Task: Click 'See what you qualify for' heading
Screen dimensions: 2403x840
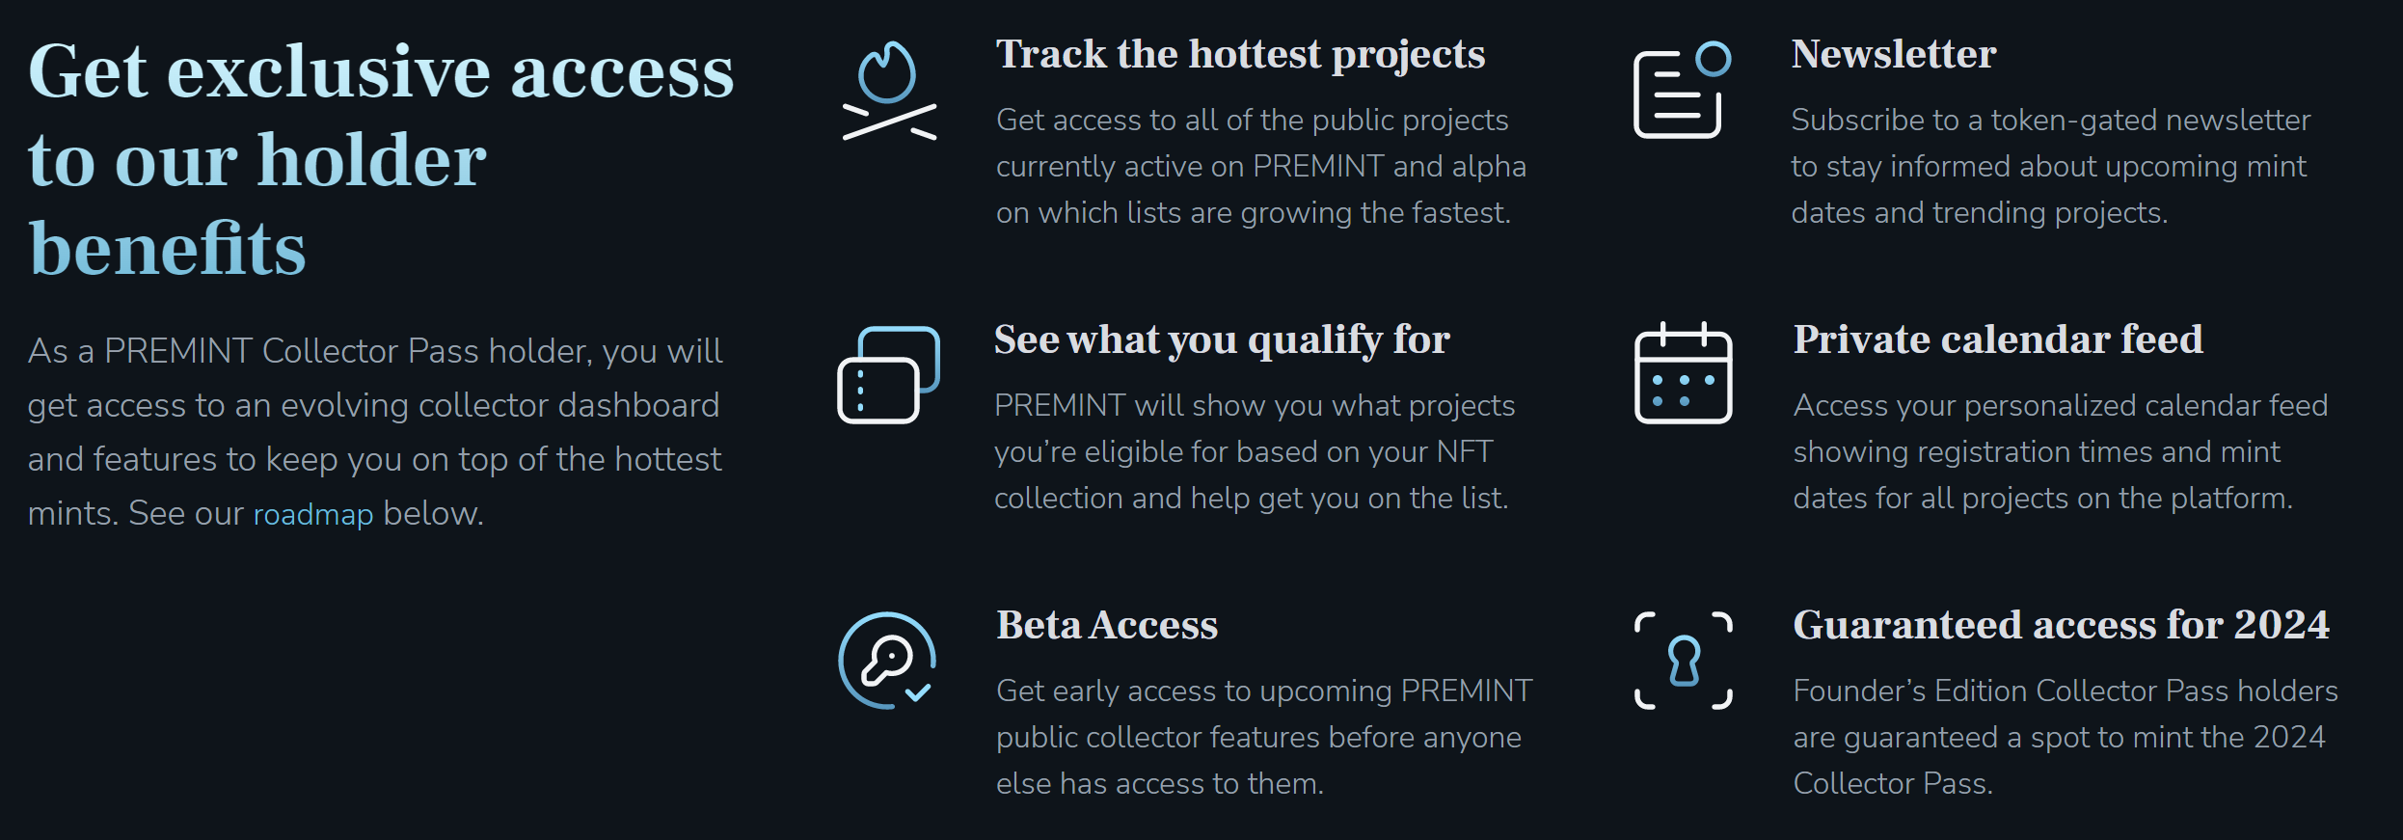Action: point(1222,340)
